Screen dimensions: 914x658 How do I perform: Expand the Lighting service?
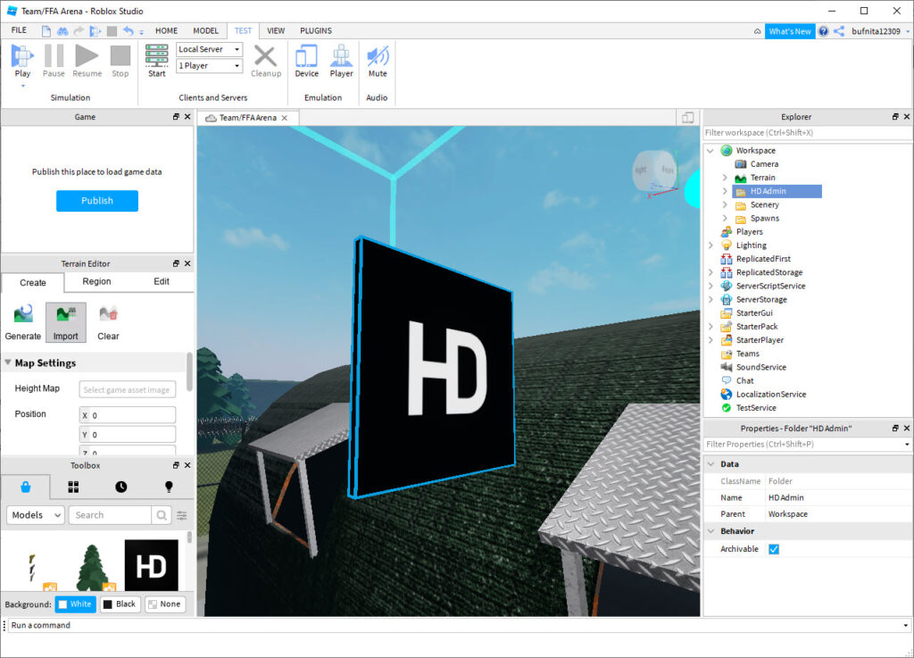click(x=710, y=246)
